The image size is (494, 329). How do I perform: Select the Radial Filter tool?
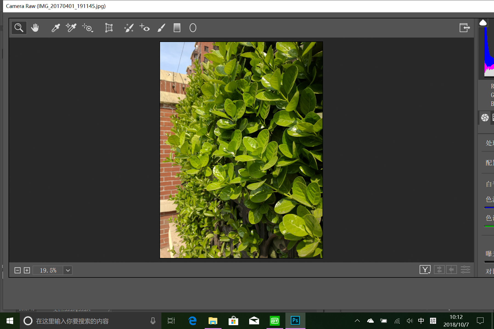click(x=193, y=28)
